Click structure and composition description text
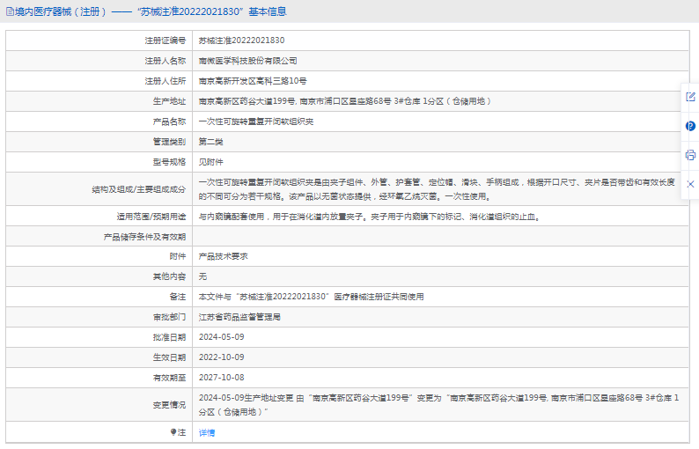 tap(437, 189)
